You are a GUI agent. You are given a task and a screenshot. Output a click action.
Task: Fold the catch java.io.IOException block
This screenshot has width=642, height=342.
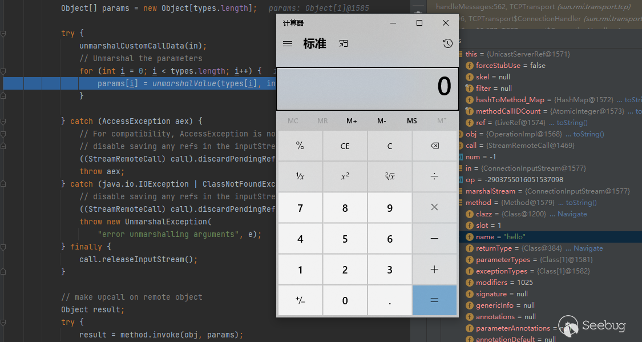(x=3, y=184)
